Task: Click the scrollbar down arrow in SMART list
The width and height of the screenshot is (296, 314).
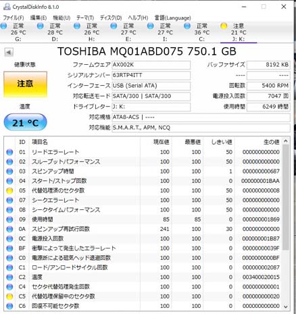Action: click(286, 307)
